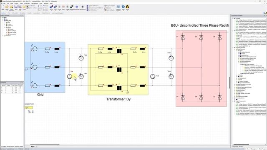Select diode D1 in the rectifier
Screen dimensions: 267x150
(183, 37)
